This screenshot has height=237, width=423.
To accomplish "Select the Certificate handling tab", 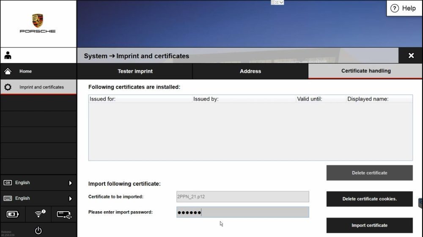I will point(366,71).
